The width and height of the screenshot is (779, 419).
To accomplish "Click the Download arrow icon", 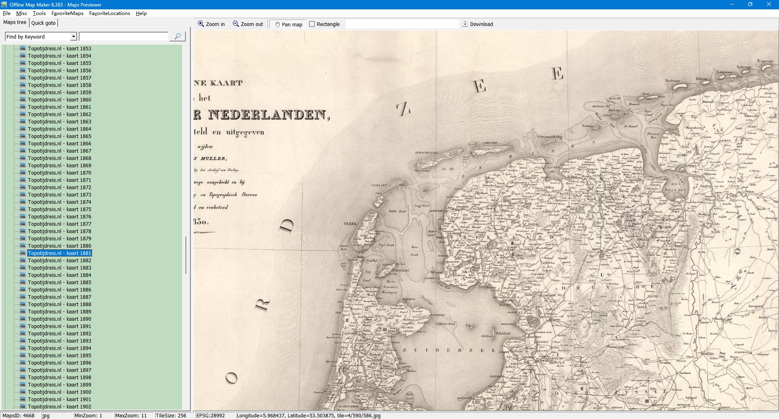I will (465, 24).
